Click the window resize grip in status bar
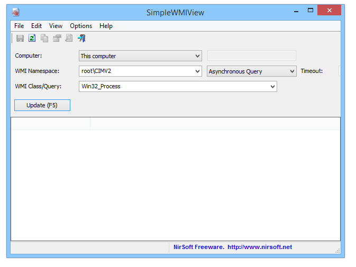356x267 pixels. pyautogui.click(x=337, y=251)
